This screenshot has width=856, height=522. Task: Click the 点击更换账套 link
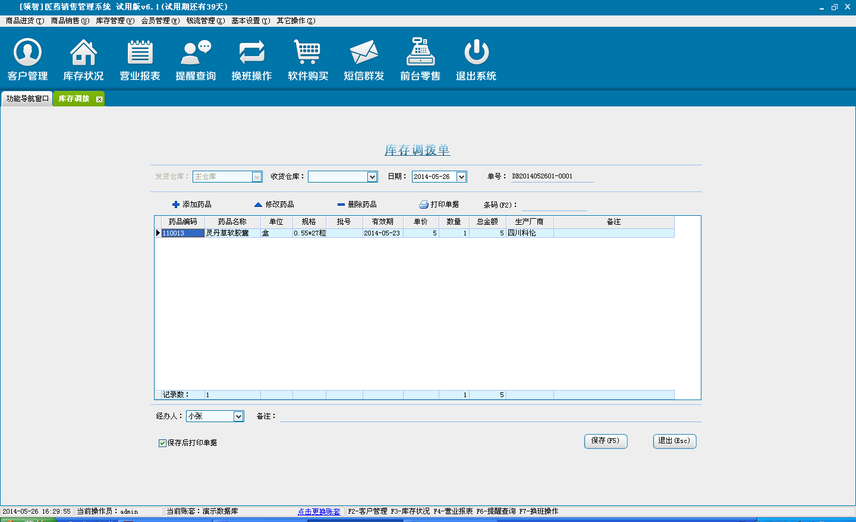coord(319,511)
